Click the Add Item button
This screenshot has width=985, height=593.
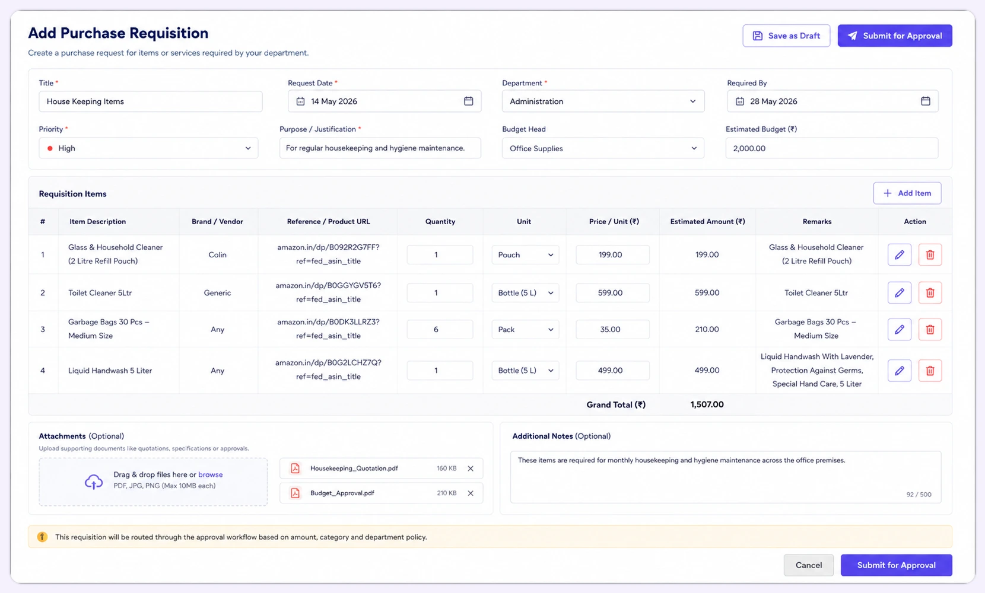click(x=907, y=193)
